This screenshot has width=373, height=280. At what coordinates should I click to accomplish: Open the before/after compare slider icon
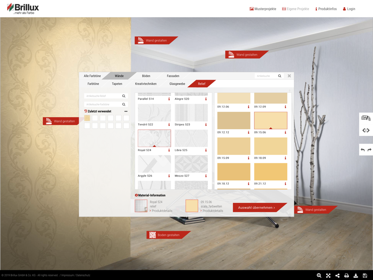(x=366, y=130)
